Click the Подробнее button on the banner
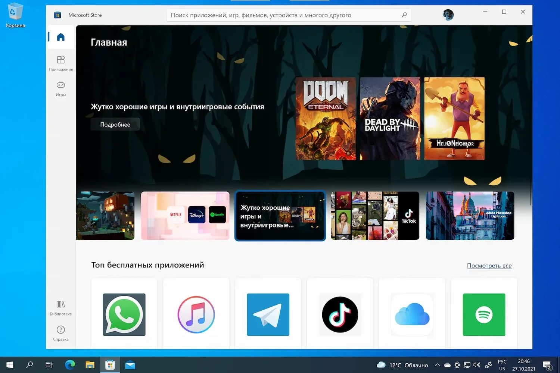The image size is (560, 373). tap(115, 124)
